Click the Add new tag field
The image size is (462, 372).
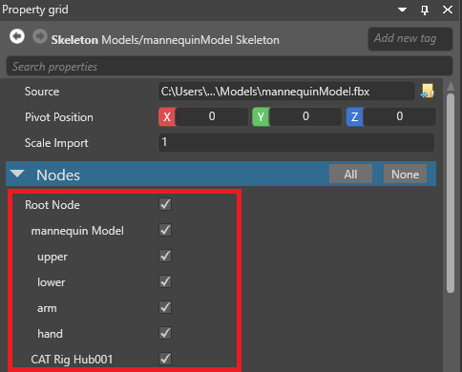click(410, 39)
